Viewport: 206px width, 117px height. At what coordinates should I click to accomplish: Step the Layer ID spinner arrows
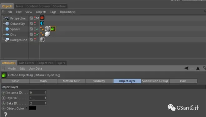click(45, 98)
